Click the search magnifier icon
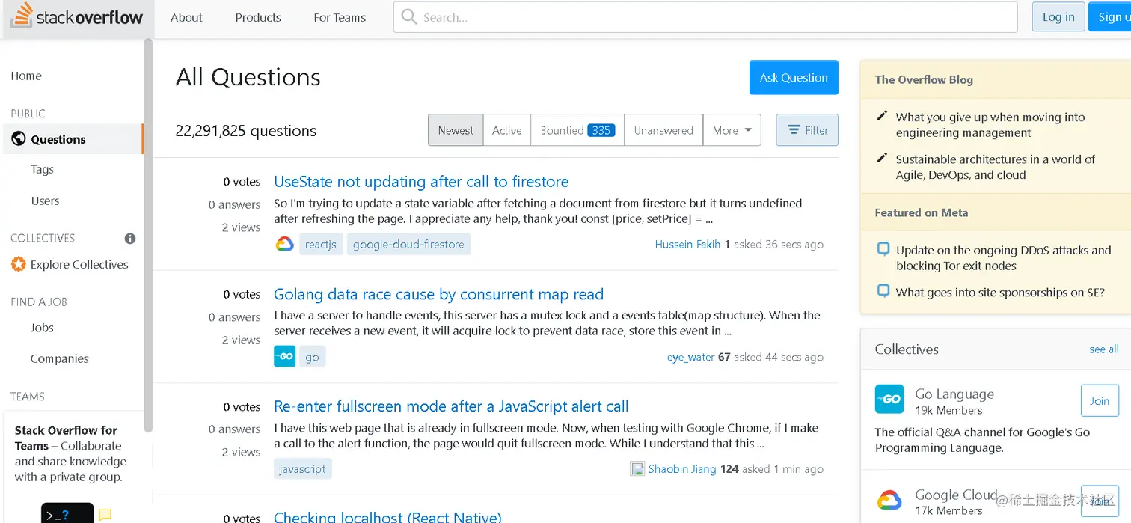 click(x=408, y=17)
